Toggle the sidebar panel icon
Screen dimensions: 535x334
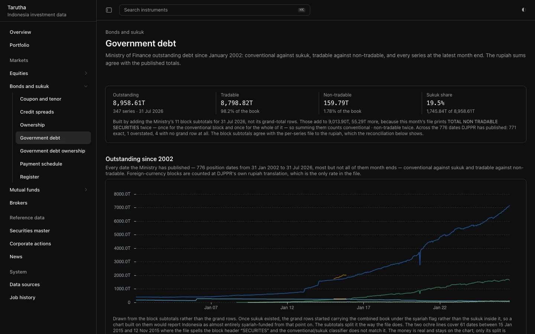point(109,10)
